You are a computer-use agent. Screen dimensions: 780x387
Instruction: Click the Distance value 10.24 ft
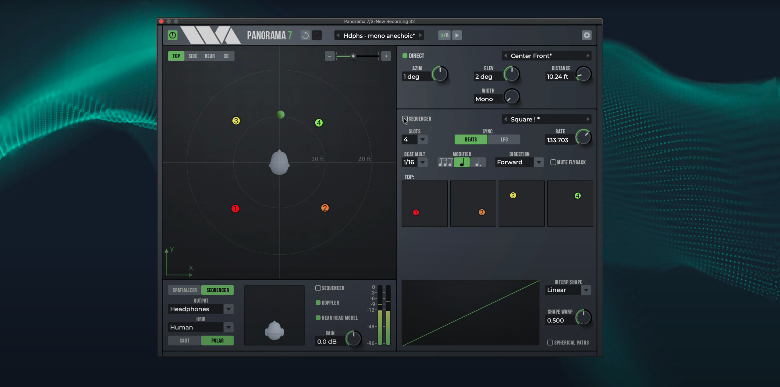click(x=559, y=77)
